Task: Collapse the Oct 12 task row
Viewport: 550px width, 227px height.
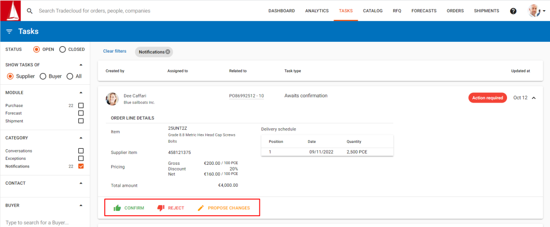Action: click(534, 98)
